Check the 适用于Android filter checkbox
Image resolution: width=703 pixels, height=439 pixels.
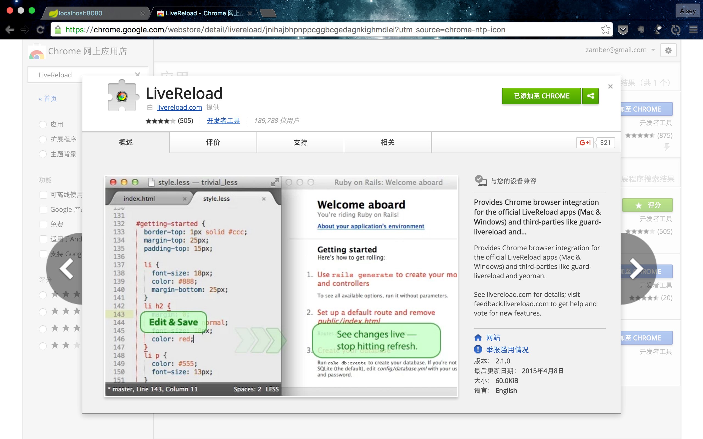[x=43, y=239]
